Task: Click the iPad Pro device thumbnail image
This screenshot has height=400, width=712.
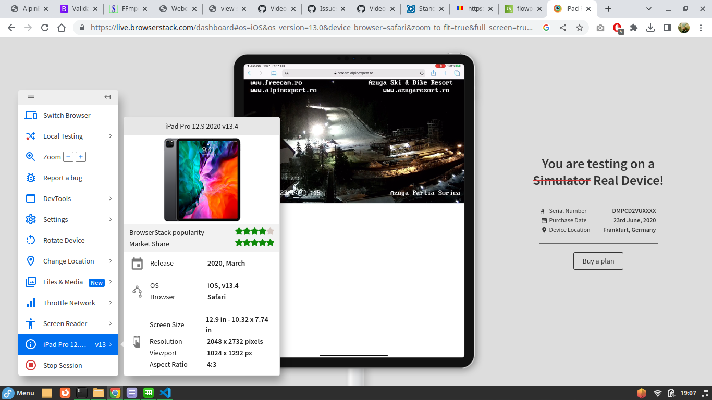Action: (x=202, y=180)
